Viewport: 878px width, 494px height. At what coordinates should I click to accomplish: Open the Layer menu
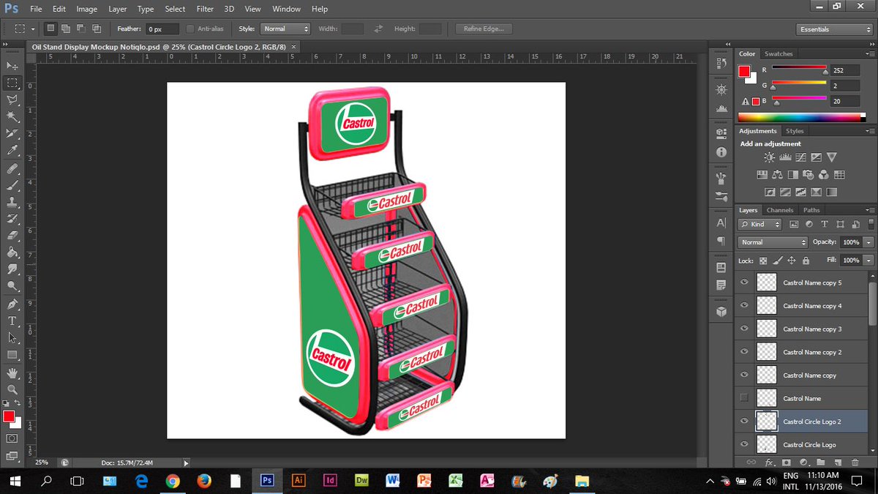point(117,9)
